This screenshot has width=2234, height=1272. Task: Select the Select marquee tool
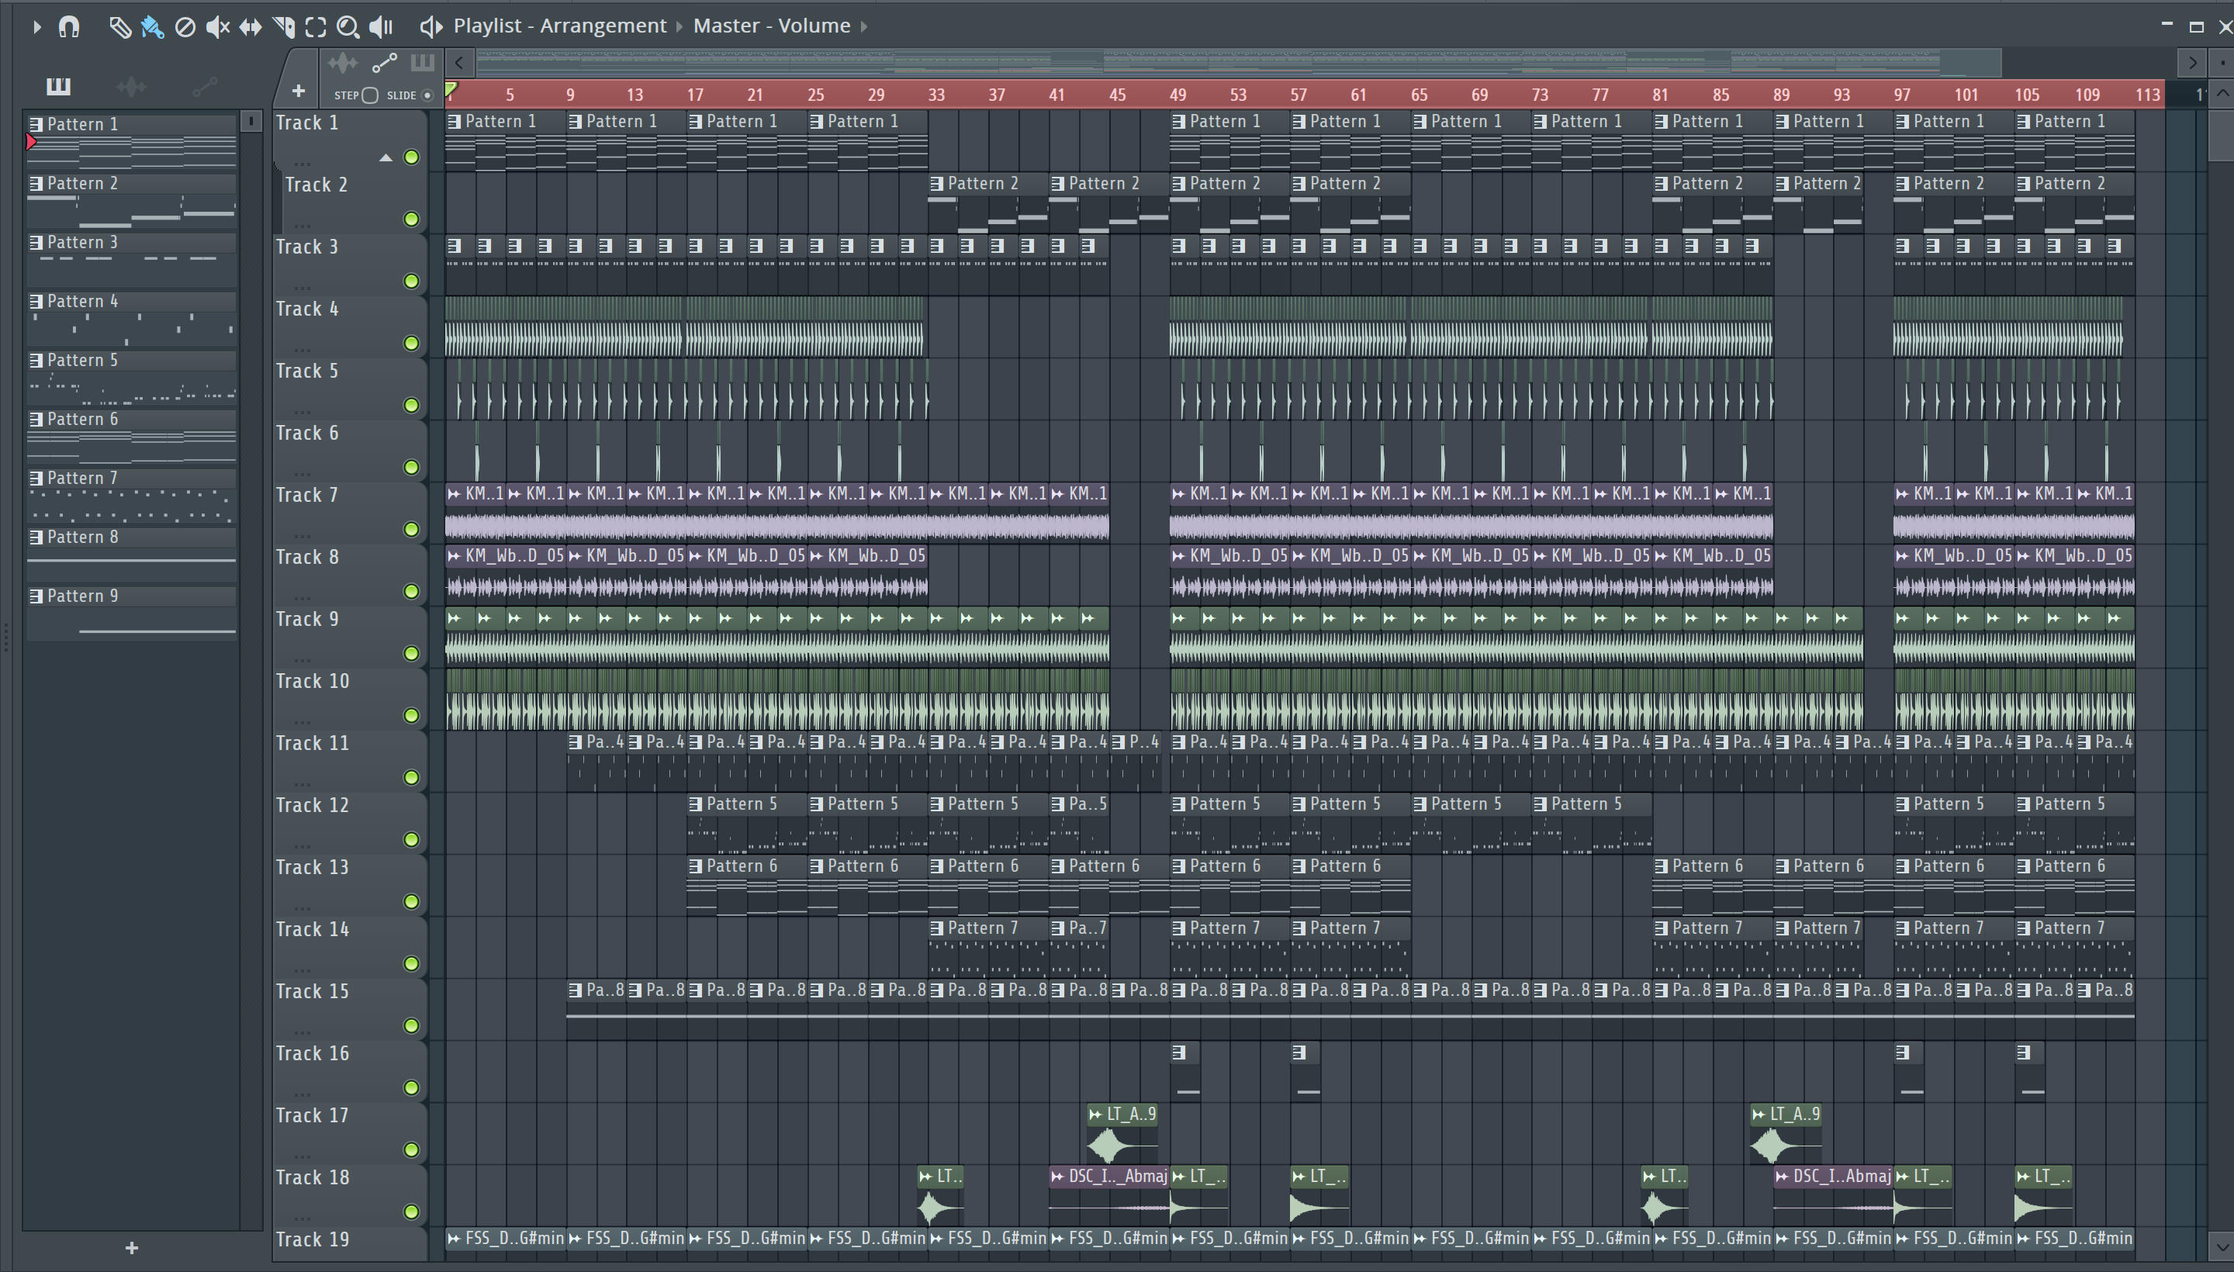coord(316,27)
